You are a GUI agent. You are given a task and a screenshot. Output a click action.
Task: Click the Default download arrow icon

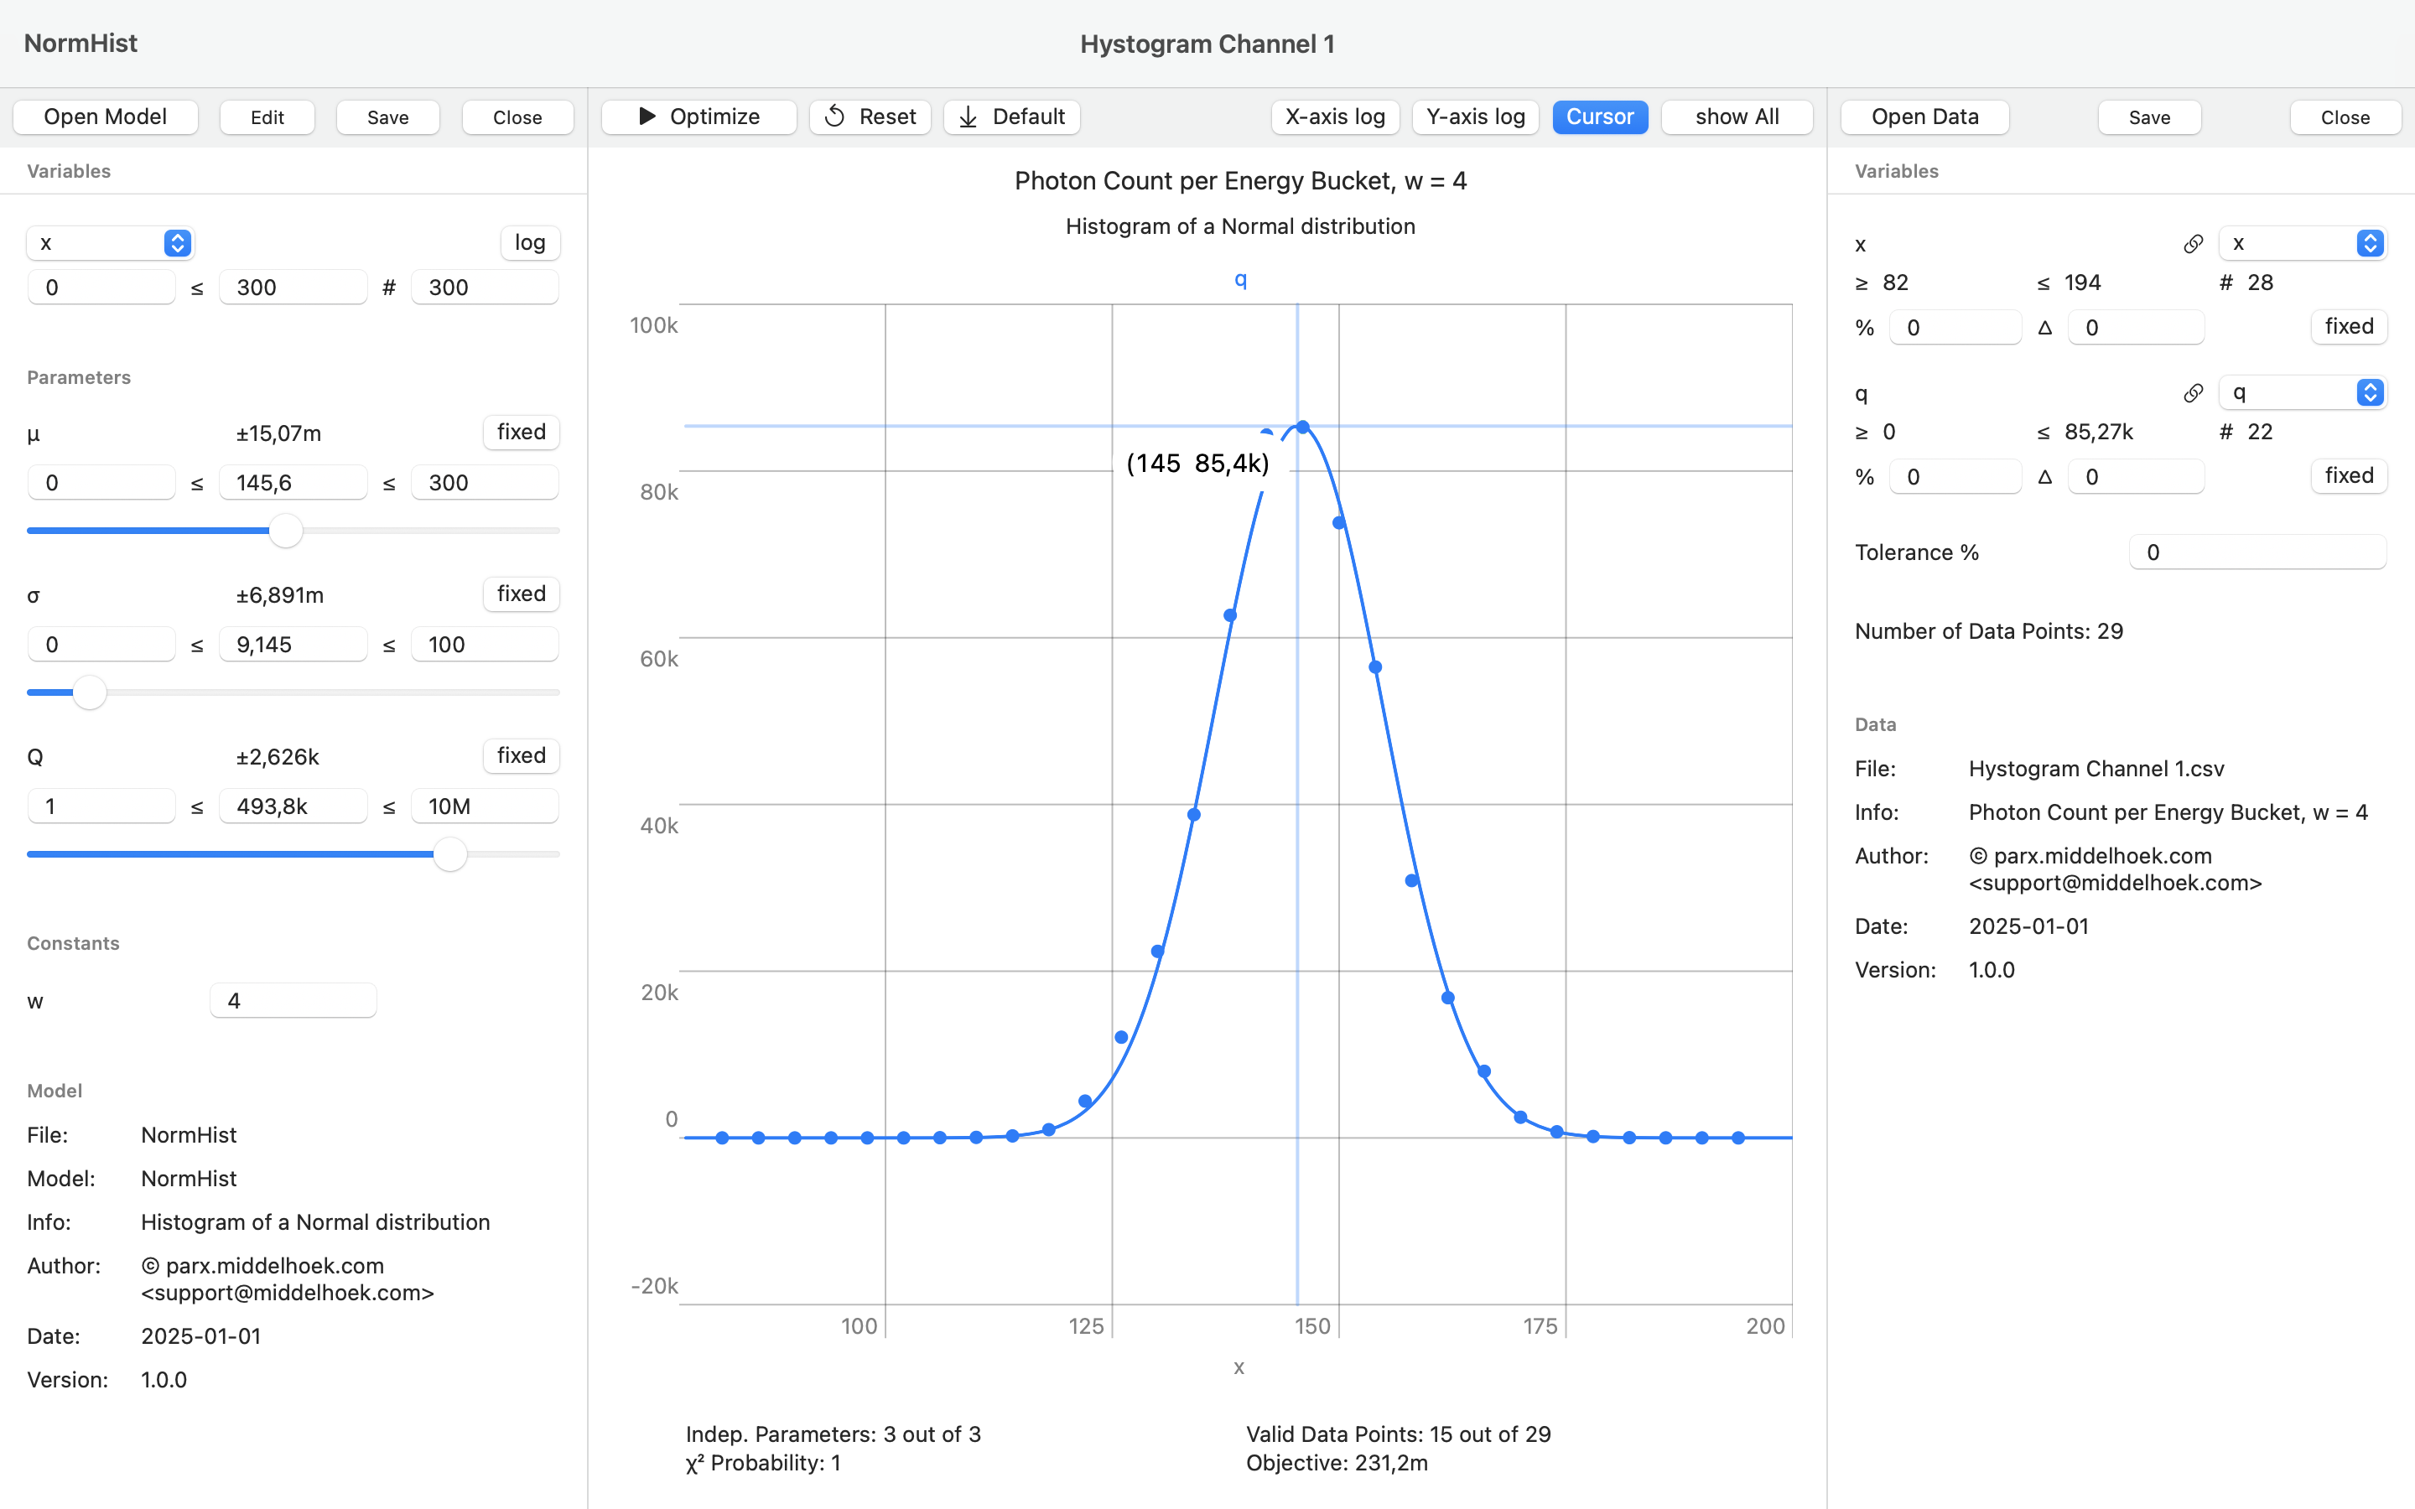968,117
